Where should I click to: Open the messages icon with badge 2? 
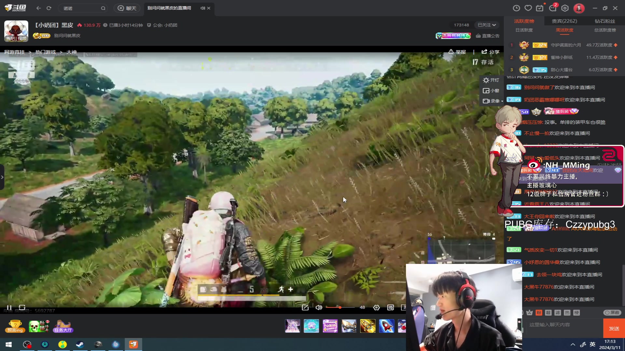(553, 8)
